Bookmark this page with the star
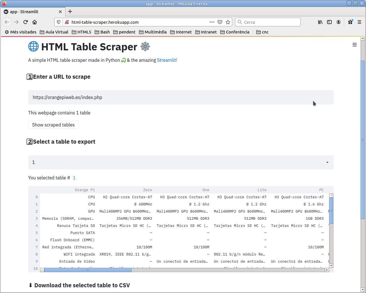 [x=228, y=22]
